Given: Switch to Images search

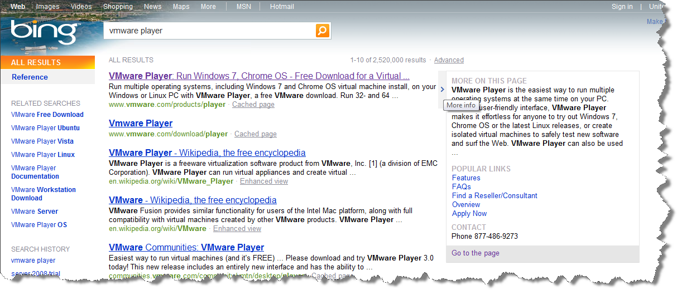Looking at the screenshot, I should coord(48,7).
